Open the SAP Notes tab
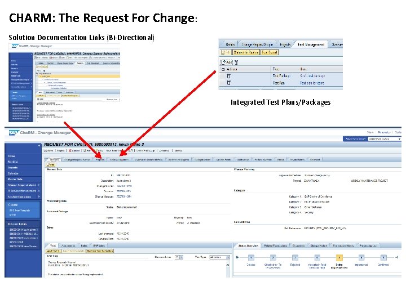 [99, 245]
